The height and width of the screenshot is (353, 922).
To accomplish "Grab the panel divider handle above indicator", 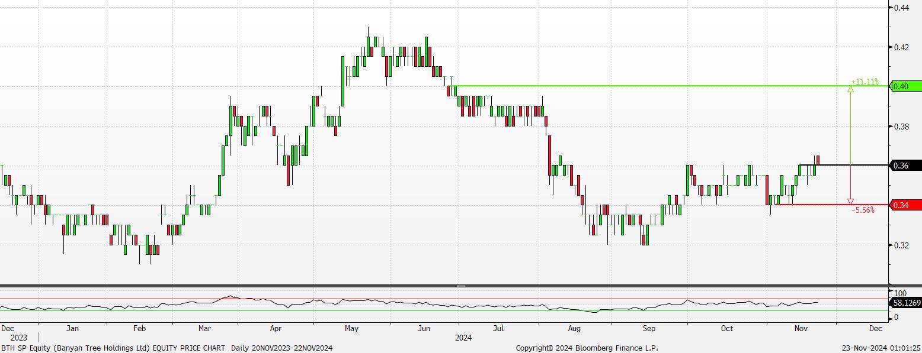I will [x=461, y=286].
